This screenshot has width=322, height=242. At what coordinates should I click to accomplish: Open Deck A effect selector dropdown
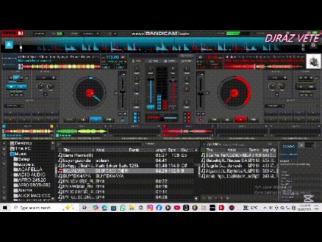[x=46, y=78]
